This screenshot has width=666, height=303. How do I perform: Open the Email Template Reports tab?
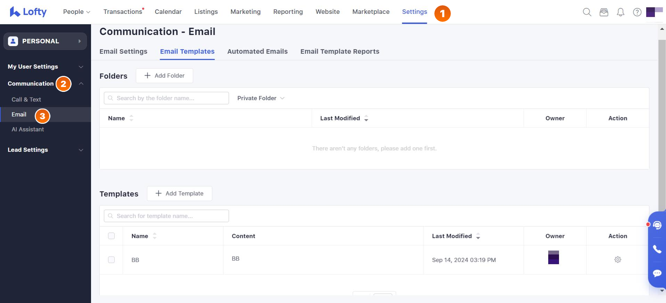click(339, 51)
